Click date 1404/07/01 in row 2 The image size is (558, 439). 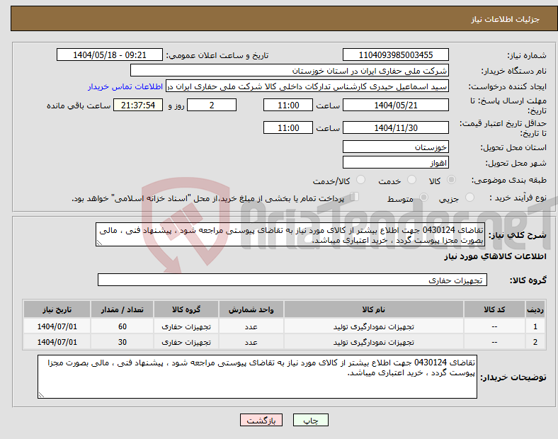[57, 342]
